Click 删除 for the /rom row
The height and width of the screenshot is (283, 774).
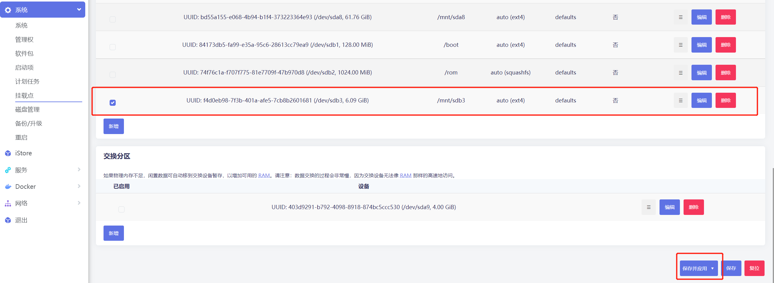click(x=726, y=72)
